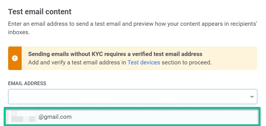Click "section to proceed." text in banner
This screenshot has width=266, height=126.
point(186,62)
